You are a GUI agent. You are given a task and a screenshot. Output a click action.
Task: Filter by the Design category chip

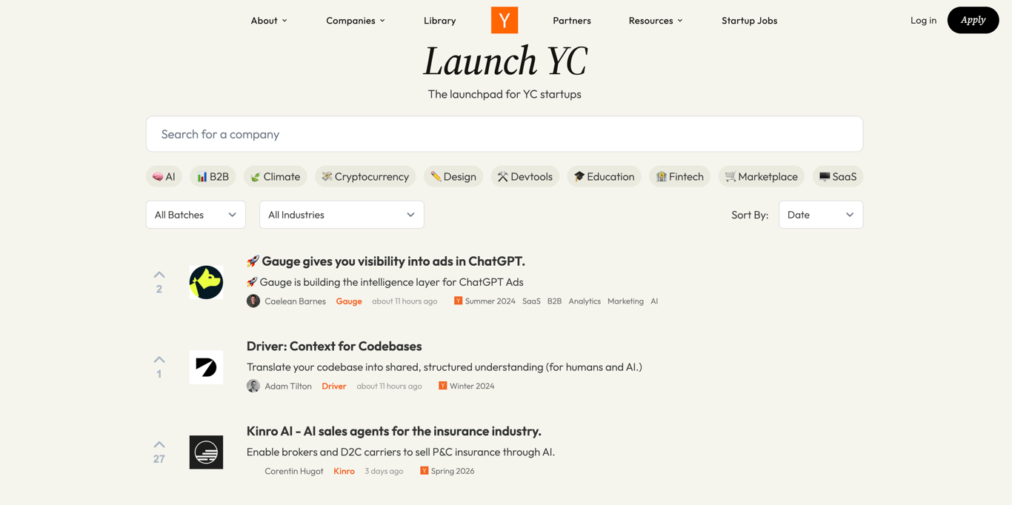coord(453,176)
